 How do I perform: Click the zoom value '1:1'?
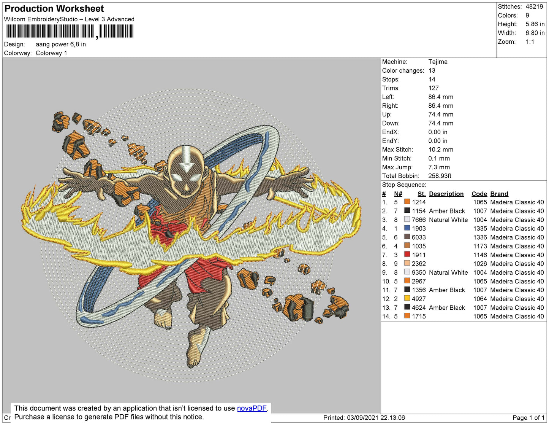pyautogui.click(x=530, y=42)
